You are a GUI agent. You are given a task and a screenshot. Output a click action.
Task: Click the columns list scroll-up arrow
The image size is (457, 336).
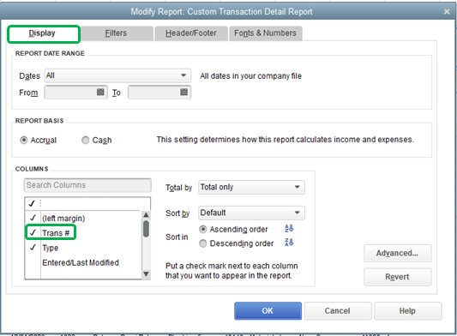coord(146,215)
